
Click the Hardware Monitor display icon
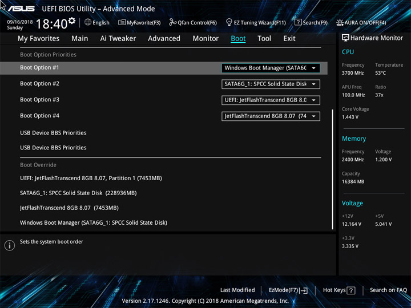coord(345,38)
